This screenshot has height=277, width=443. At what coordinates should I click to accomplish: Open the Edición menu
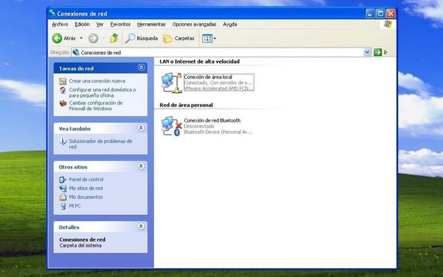tap(82, 24)
